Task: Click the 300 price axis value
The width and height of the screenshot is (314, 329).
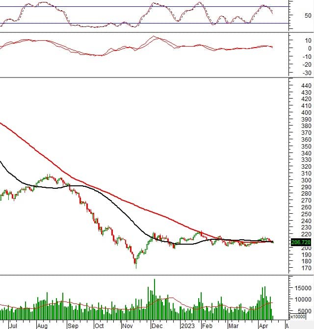Action: 306,180
